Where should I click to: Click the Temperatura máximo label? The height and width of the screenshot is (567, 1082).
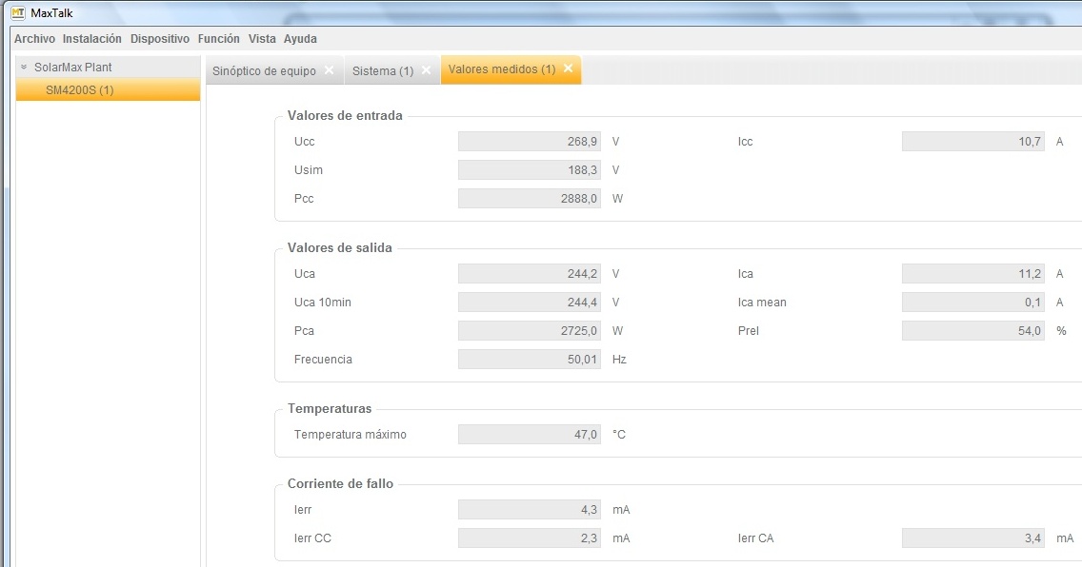[350, 434]
